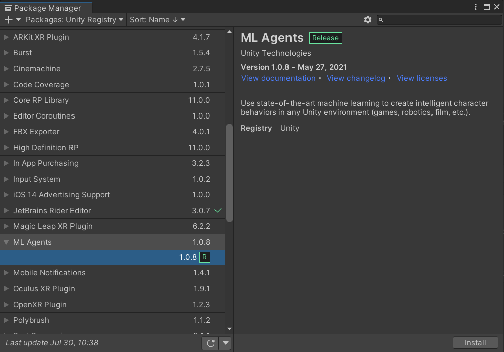Viewport: 504px width, 352px height.
Task: Click the scroll down arrow of package list
Action: pos(229,329)
